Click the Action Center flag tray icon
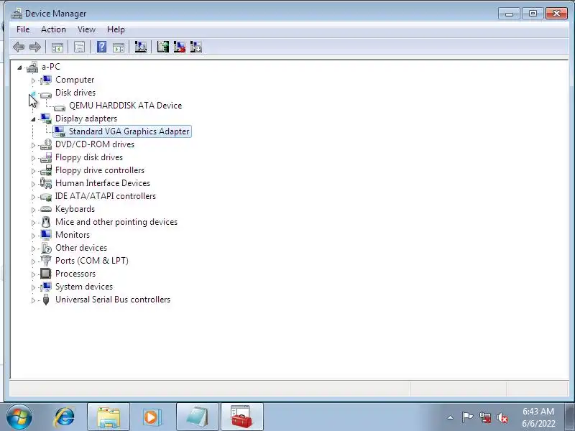Viewport: 575px width, 431px height. (x=467, y=417)
